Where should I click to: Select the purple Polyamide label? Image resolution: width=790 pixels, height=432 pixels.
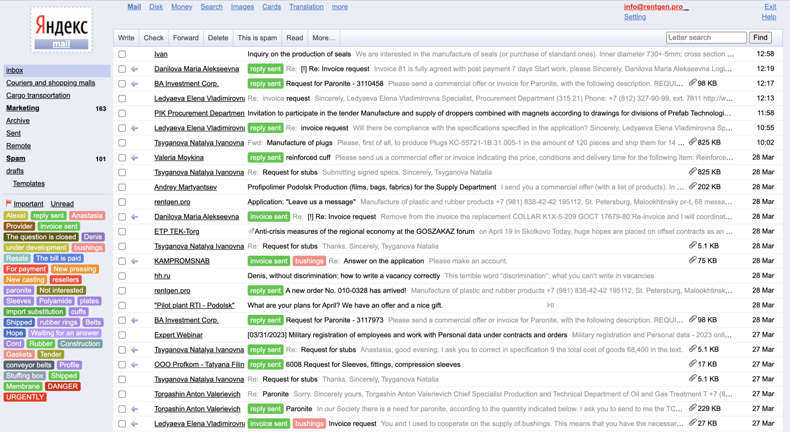pos(55,301)
